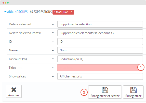Click the floppy disk icon on Enregistrer et rester
Viewport: 146px width, 103px height.
pyautogui.click(x=105, y=90)
